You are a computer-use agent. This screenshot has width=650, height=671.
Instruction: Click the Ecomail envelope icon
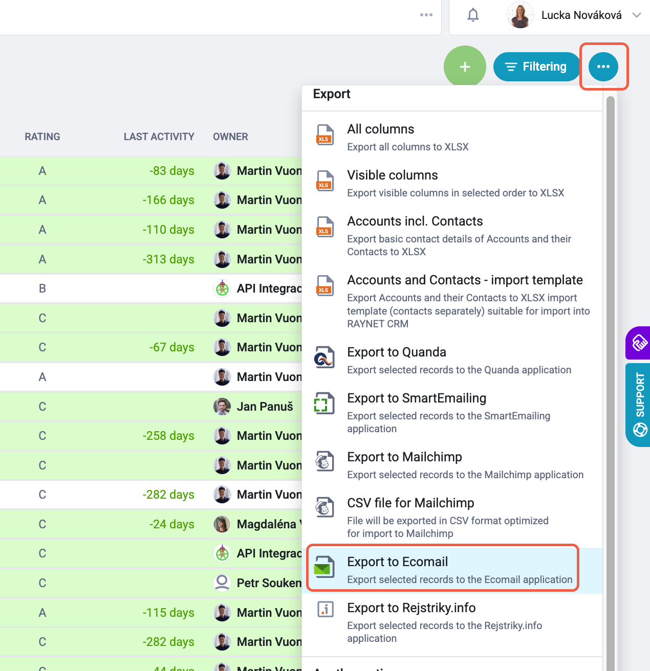[x=325, y=568]
